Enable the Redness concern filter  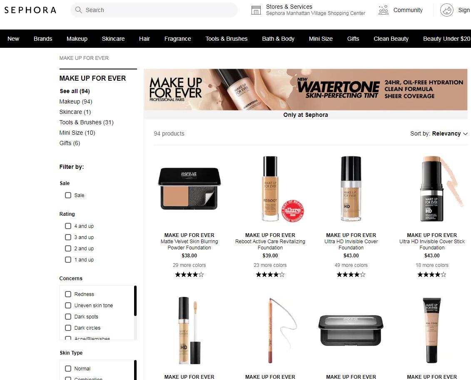point(68,294)
